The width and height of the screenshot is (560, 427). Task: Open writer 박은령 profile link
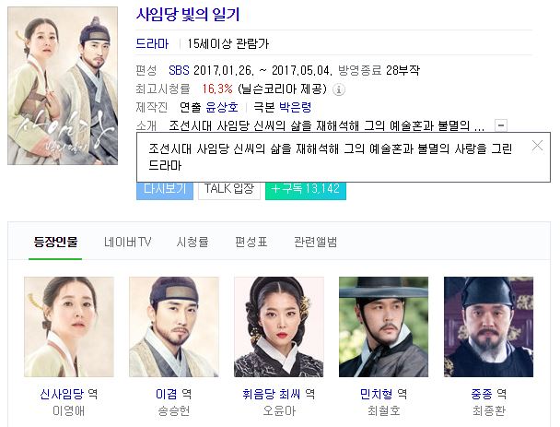pos(295,107)
